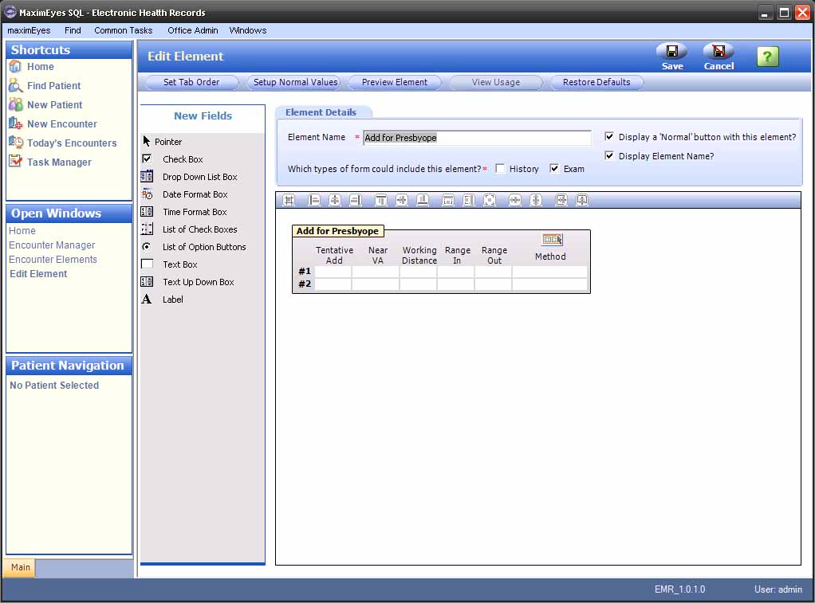Open the Windows menu
This screenshot has width=815, height=603.
(248, 30)
